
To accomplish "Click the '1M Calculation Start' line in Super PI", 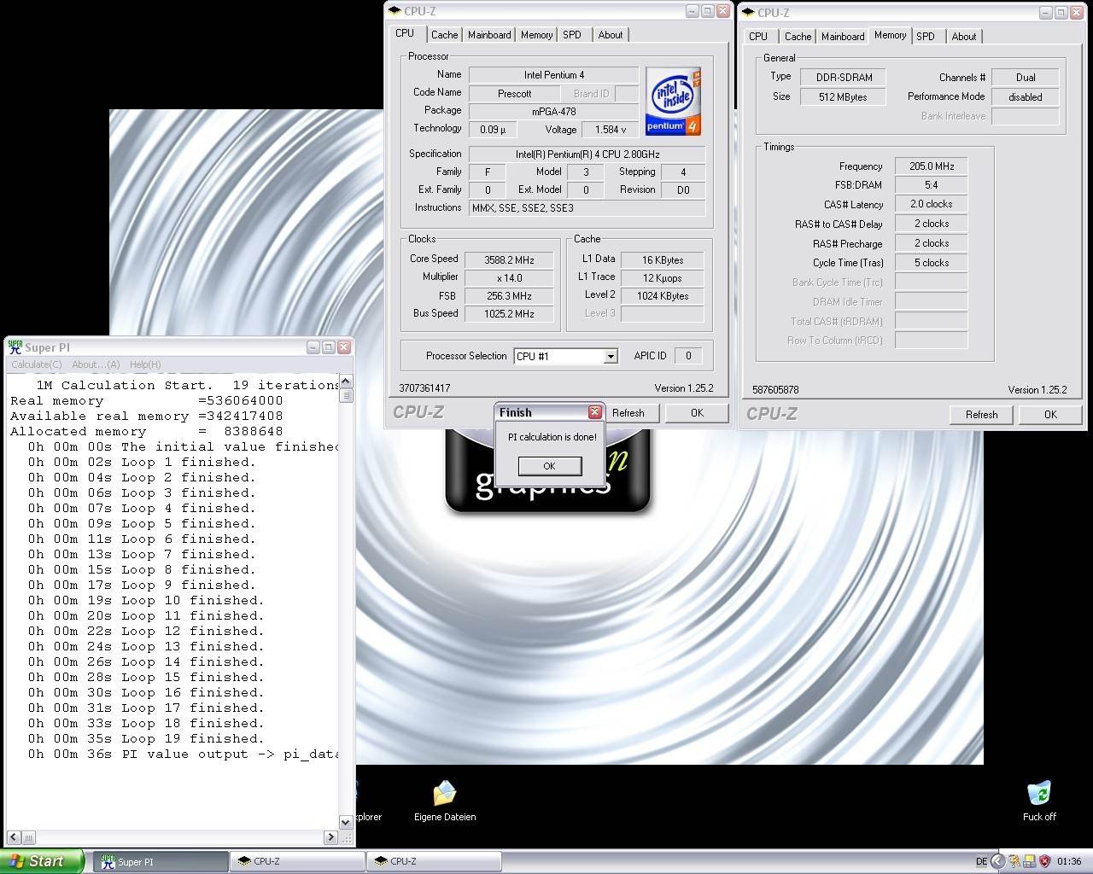I will coord(187,386).
